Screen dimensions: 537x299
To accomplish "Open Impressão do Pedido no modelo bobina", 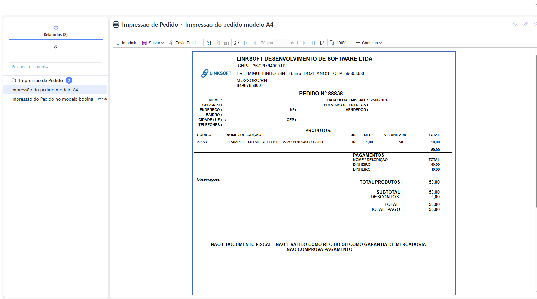I will (55, 99).
